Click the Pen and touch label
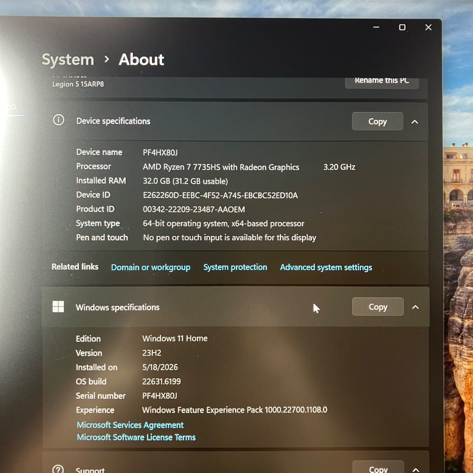 102,237
